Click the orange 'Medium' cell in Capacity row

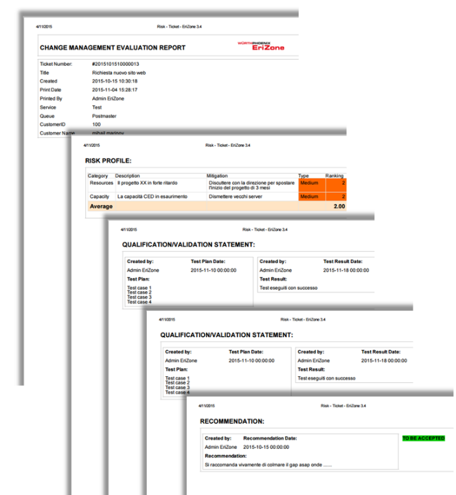(x=312, y=196)
